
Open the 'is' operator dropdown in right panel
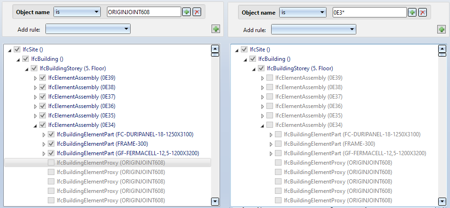303,12
